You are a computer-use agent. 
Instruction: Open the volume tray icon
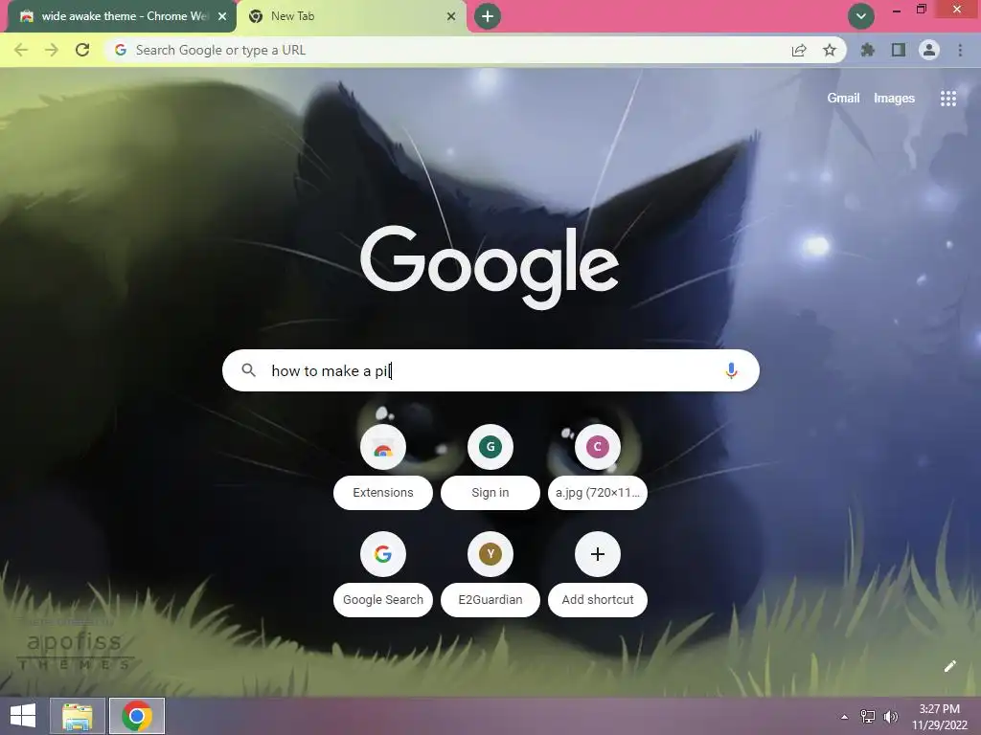tap(891, 717)
